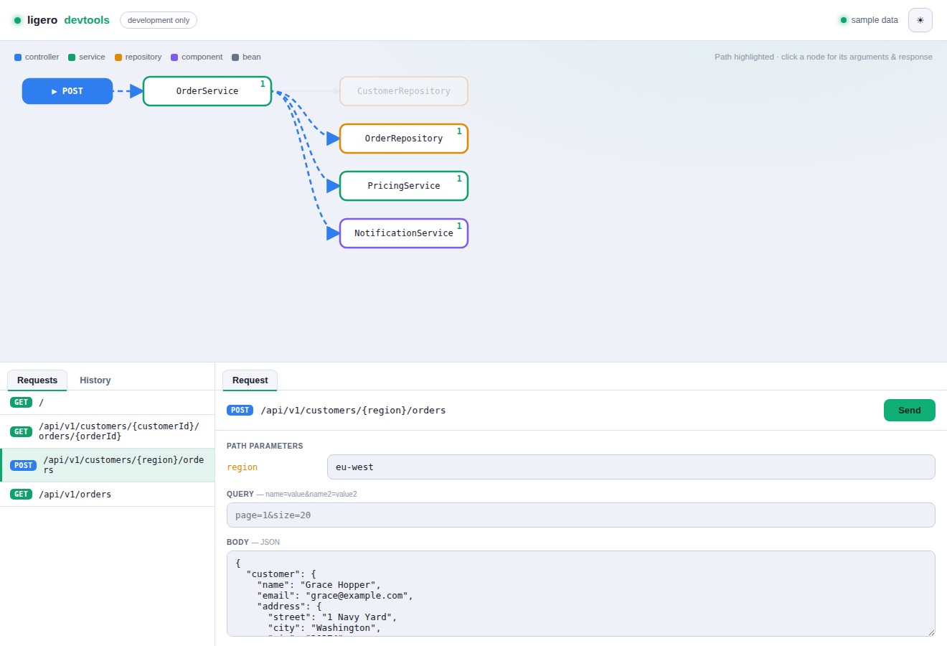Click the Path highlighted hint text
Viewport: 947px width, 646px height.
[824, 57]
